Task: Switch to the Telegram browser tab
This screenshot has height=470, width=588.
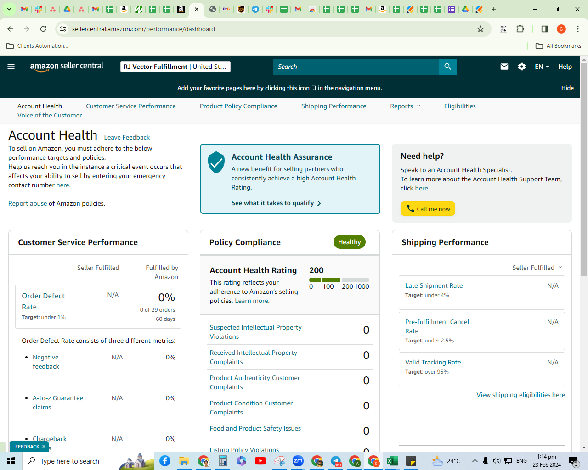Action: click(255, 9)
